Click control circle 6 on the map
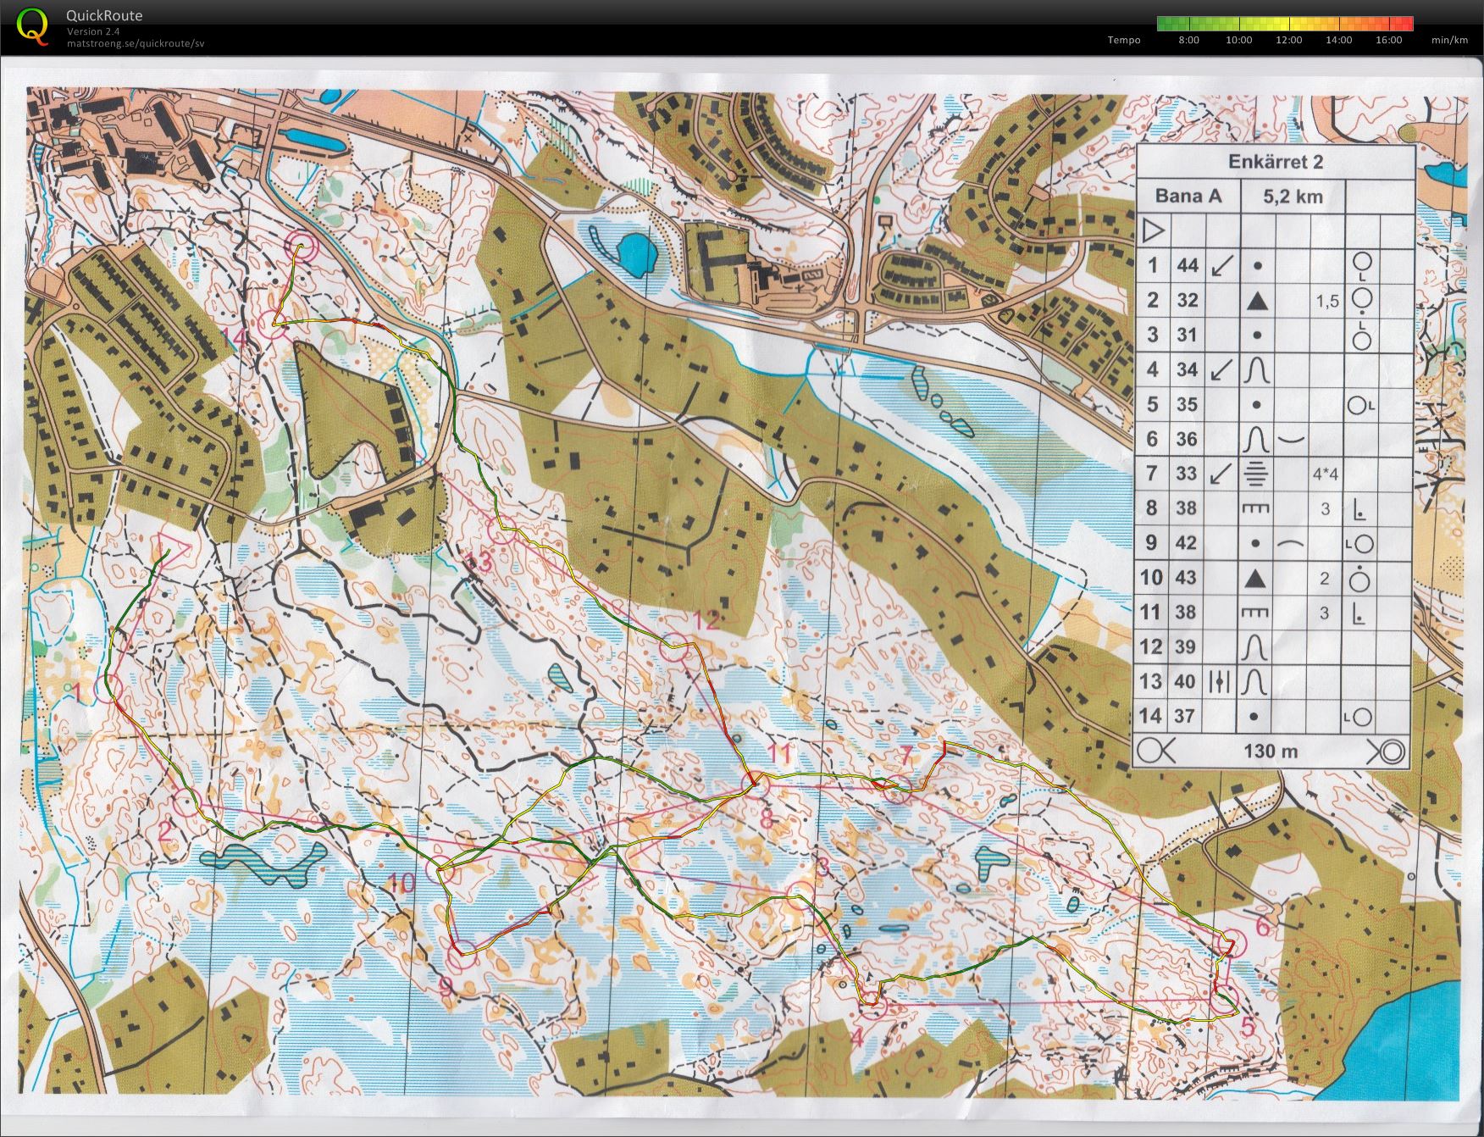Viewport: 1484px width, 1137px height. [x=1232, y=941]
